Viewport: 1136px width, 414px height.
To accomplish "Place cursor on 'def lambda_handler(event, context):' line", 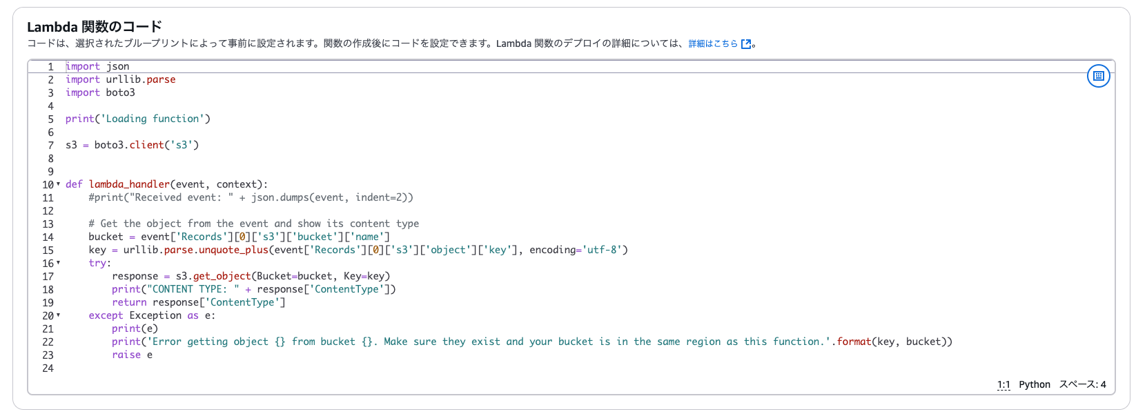I will [x=166, y=184].
